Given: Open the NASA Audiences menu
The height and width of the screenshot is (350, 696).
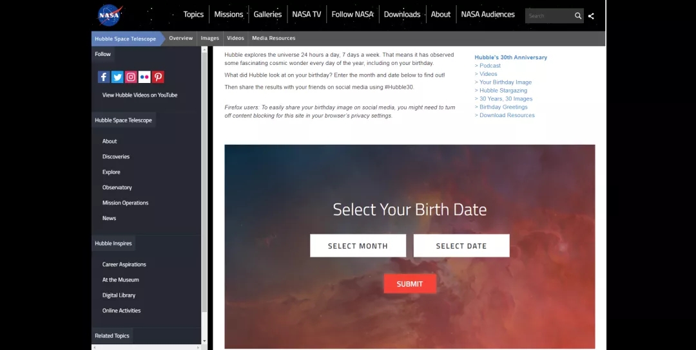Looking at the screenshot, I should pyautogui.click(x=488, y=14).
